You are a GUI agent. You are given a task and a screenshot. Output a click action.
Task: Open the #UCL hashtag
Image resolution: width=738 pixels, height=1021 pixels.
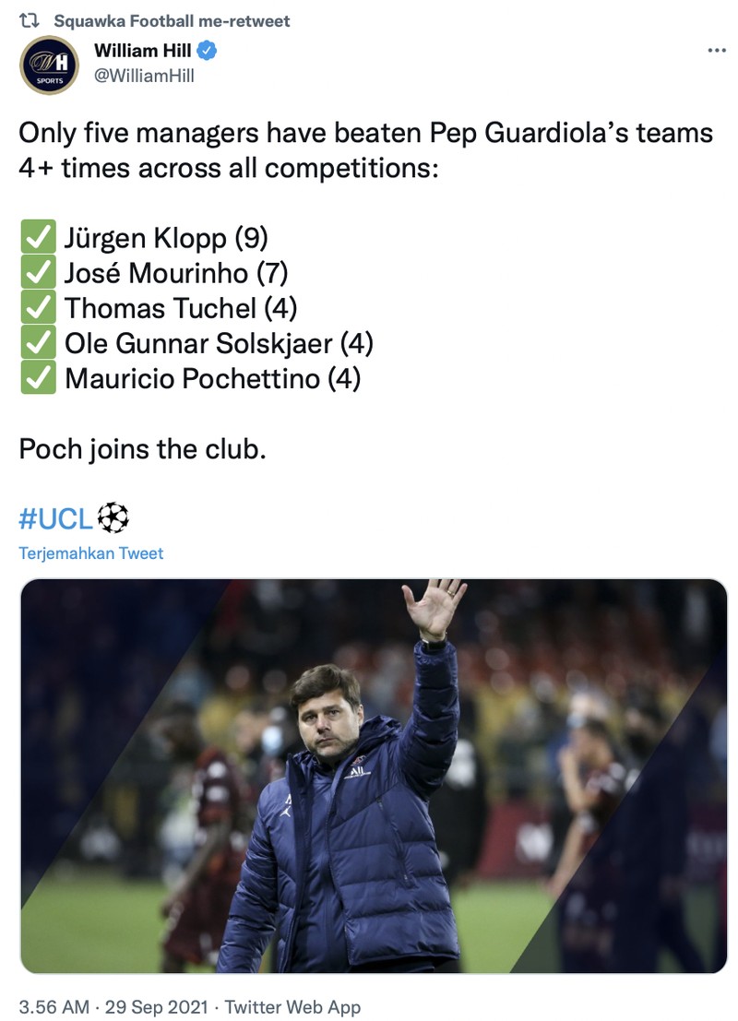51,519
